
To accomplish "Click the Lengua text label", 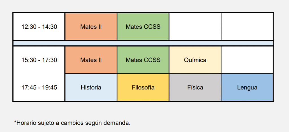I will 247,88.
